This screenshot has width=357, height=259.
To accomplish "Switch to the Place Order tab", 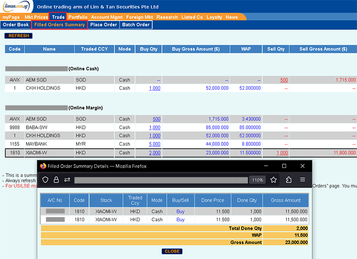I will [104, 24].
